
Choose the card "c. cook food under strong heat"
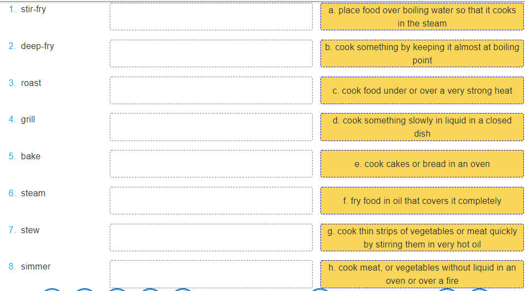tap(422, 90)
